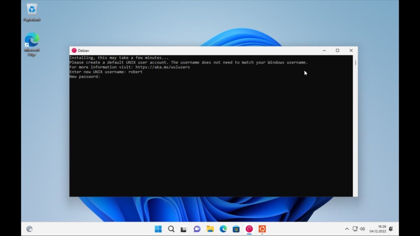Click the username 'robert' in the terminal
Screen dimensions: 420x236
[x=135, y=72]
